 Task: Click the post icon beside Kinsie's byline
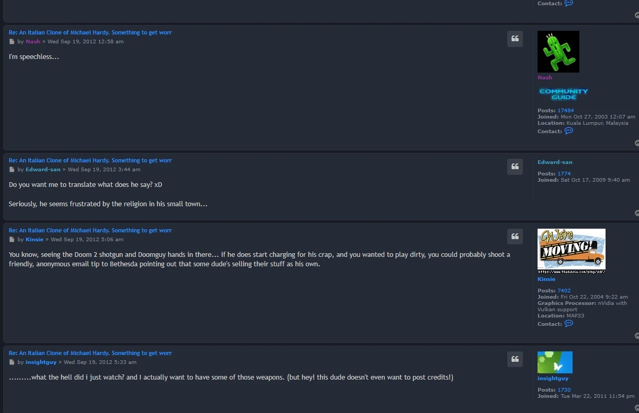coord(12,240)
